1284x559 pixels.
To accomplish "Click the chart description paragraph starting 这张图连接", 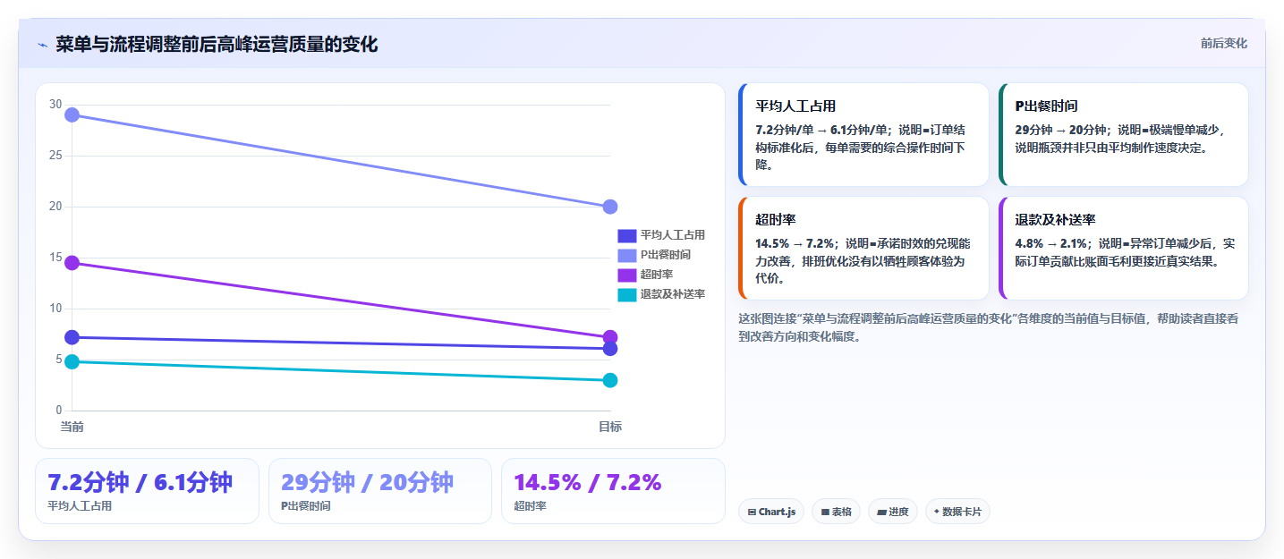I will coord(988,327).
